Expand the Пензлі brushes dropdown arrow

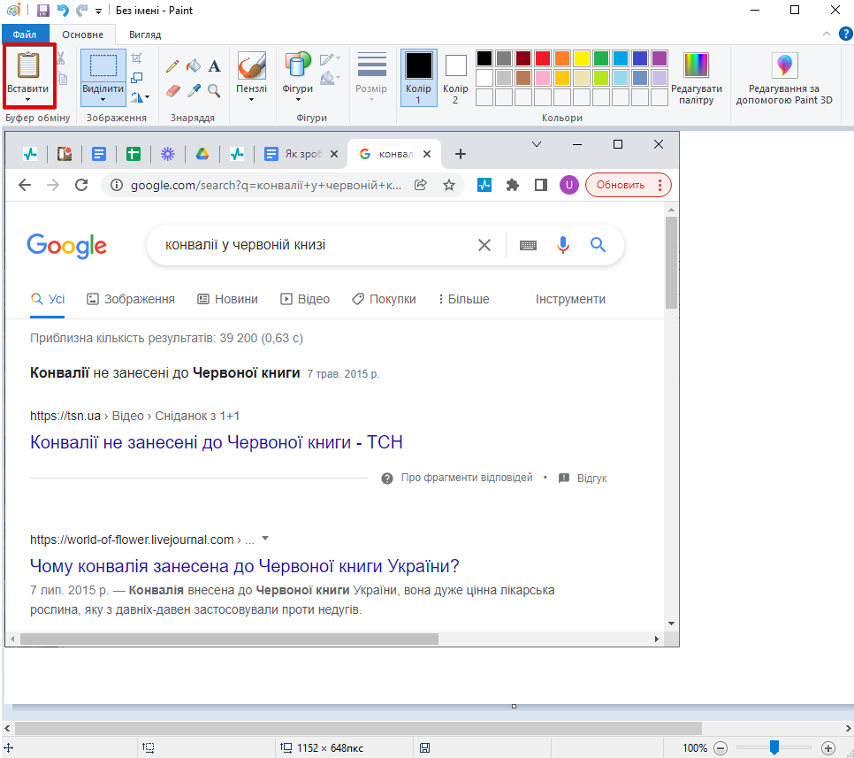point(252,100)
